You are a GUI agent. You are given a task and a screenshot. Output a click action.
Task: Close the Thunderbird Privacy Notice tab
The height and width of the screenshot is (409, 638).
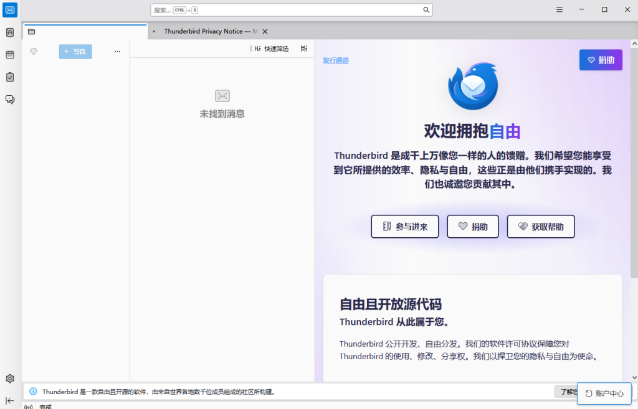coord(265,31)
